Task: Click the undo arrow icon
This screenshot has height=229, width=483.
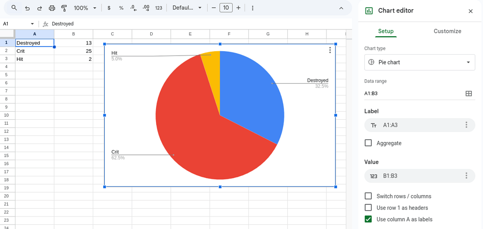Action: [27, 8]
